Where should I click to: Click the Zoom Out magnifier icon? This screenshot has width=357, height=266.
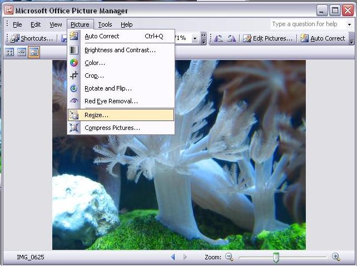[x=229, y=257]
